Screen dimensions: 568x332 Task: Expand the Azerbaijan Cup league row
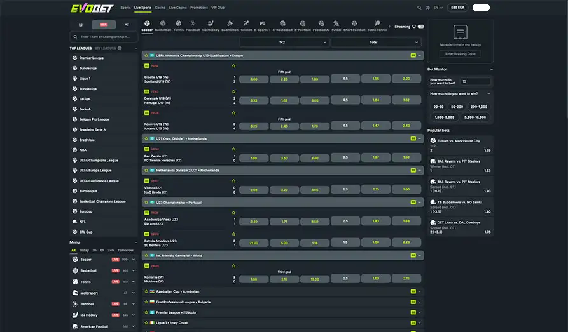[x=419, y=291]
